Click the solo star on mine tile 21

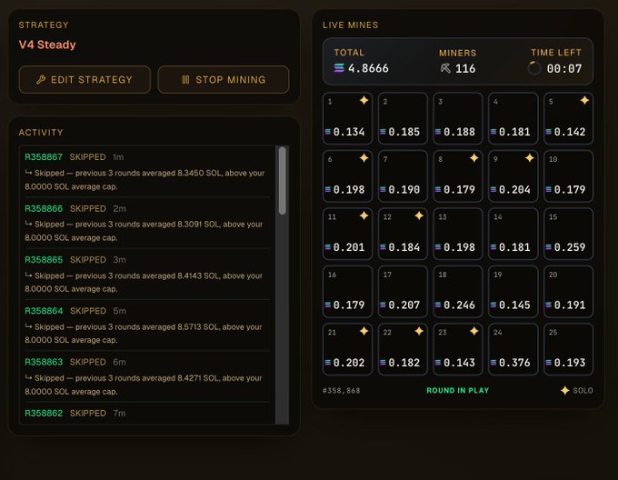(364, 331)
